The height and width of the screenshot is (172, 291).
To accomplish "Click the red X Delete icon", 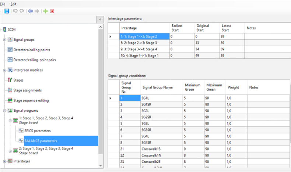I will click(x=52, y=11).
